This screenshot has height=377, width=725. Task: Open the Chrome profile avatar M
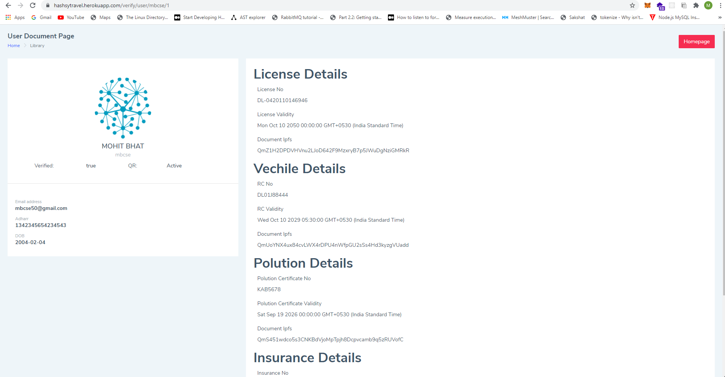(708, 5)
